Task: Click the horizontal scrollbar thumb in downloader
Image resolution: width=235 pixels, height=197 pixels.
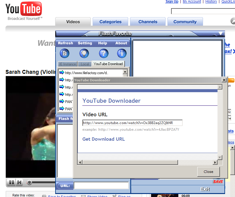Action: tap(130, 162)
